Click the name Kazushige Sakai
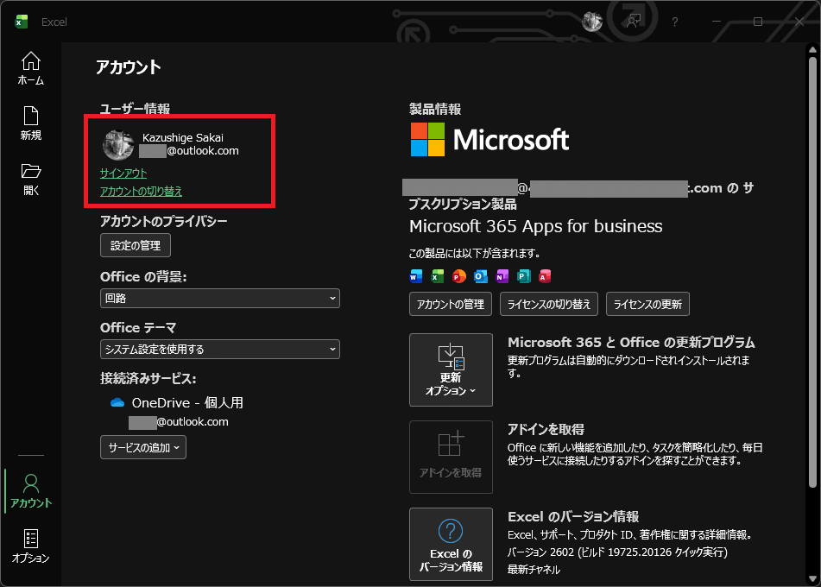Screen dimensions: 821x587 [183, 137]
